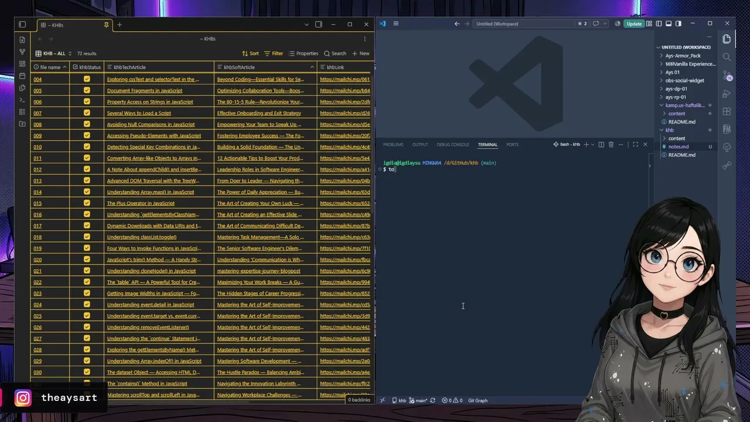Viewport: 750px width, 422px height.
Task: Split the terminal pane
Action: tap(601, 144)
